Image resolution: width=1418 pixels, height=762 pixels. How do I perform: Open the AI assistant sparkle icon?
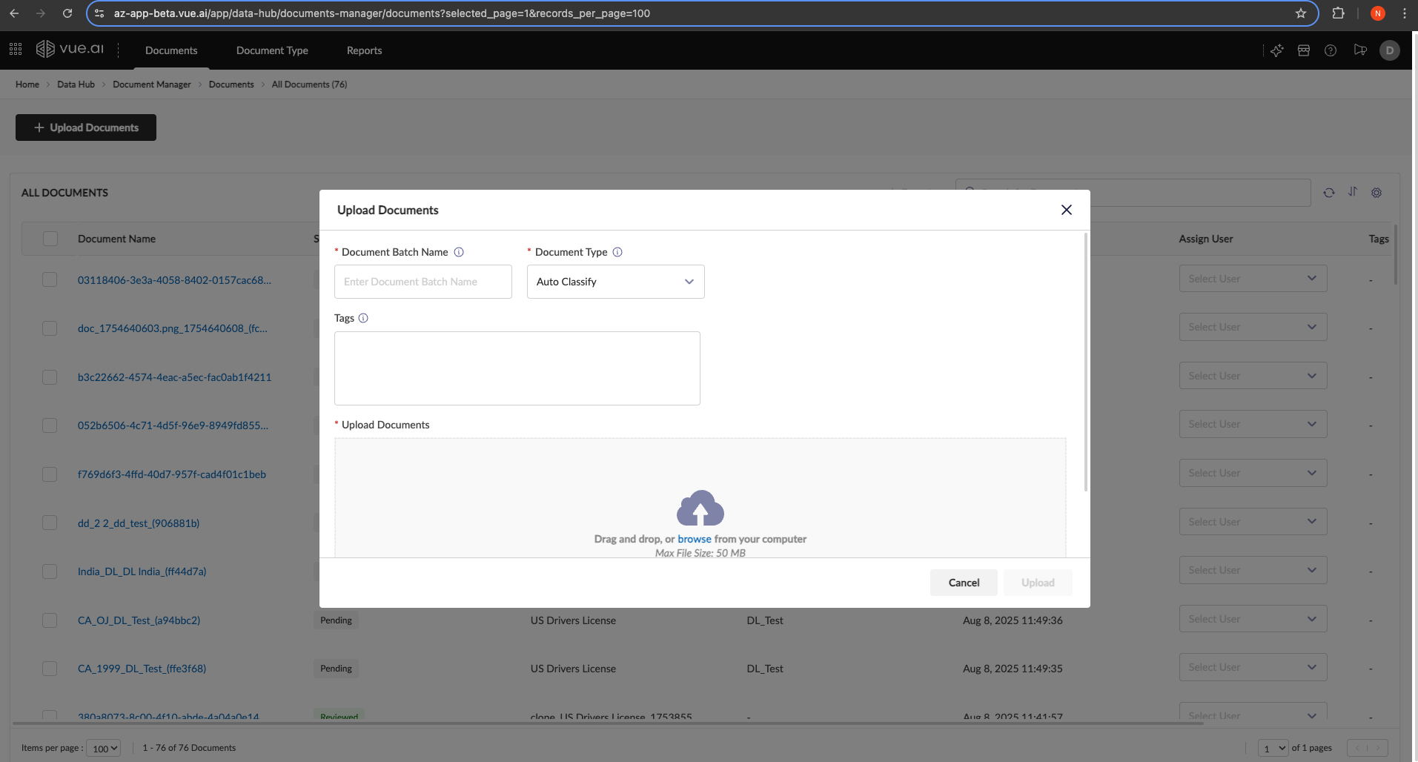click(1277, 50)
